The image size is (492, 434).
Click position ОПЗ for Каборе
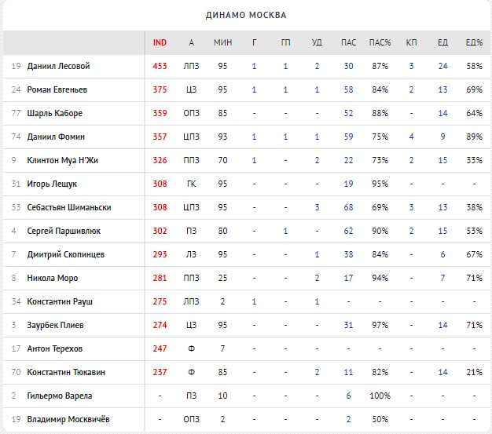[192, 113]
